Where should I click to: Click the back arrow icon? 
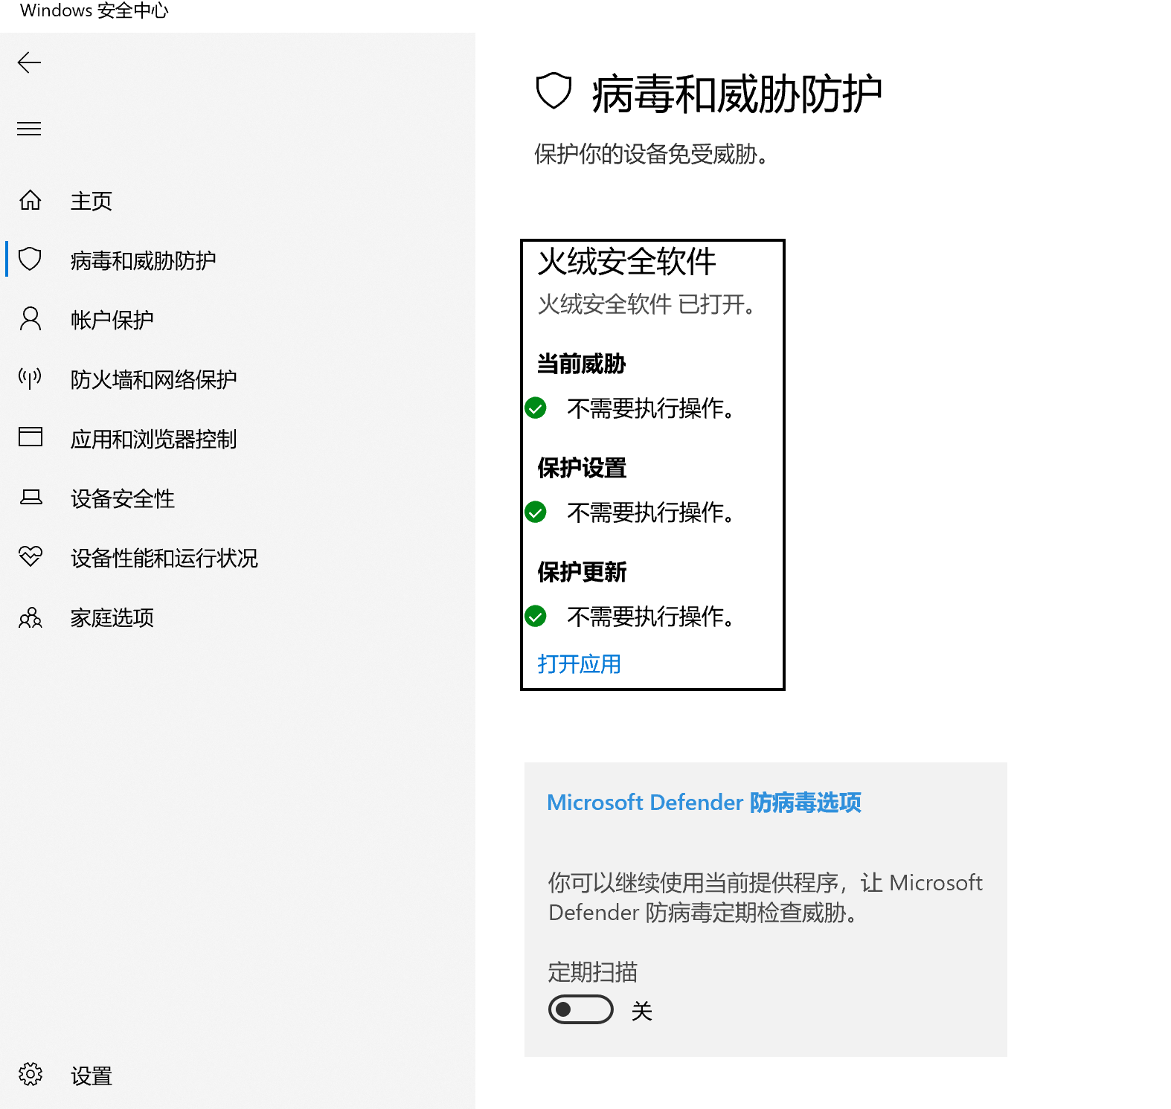pos(29,62)
